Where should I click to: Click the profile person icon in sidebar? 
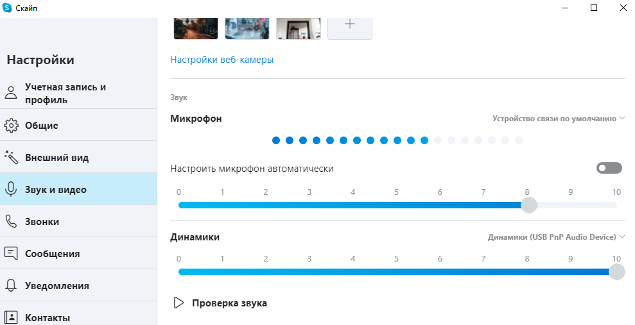[11, 93]
